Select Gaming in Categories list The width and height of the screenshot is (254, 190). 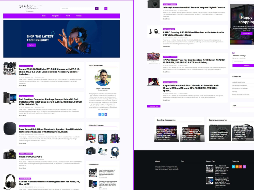coord(235,92)
